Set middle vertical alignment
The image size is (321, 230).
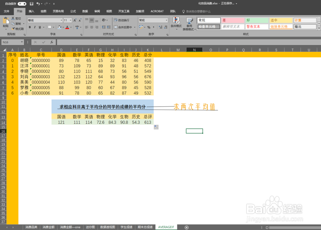91,20
